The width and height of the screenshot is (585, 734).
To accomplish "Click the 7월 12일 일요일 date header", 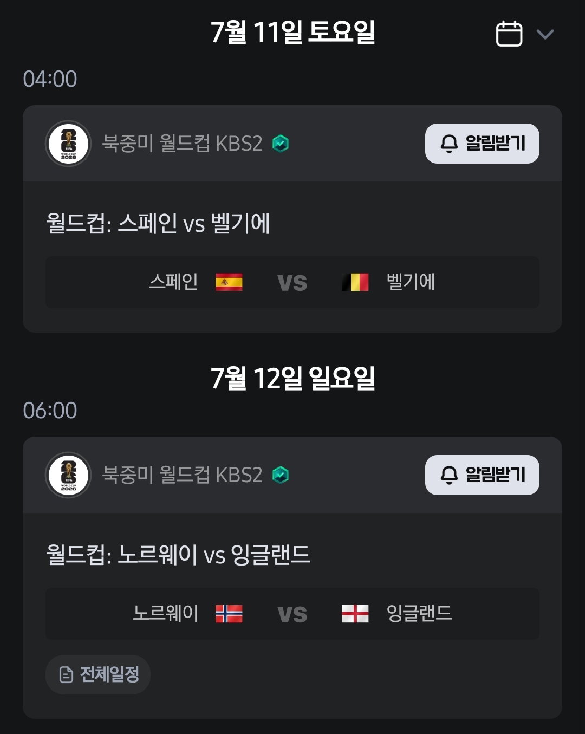I will coord(292,378).
